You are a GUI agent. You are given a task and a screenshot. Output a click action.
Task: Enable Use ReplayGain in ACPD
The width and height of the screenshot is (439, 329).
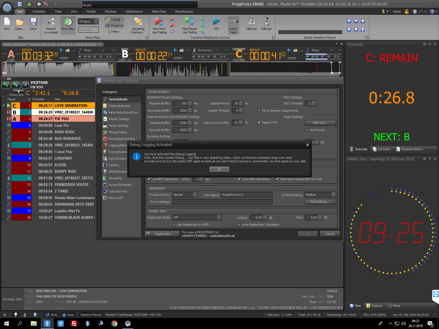tap(174, 225)
